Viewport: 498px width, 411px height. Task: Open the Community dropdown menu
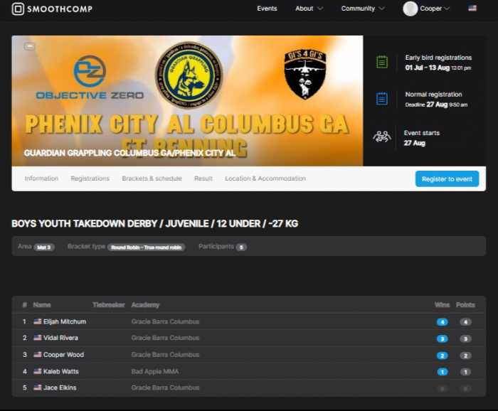click(363, 9)
